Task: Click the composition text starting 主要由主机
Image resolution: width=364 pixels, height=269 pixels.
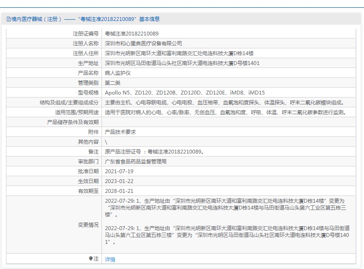Action: [x=225, y=103]
